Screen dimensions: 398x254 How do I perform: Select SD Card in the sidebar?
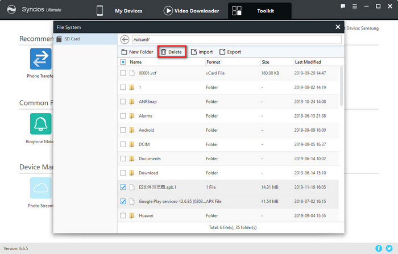tap(85, 39)
